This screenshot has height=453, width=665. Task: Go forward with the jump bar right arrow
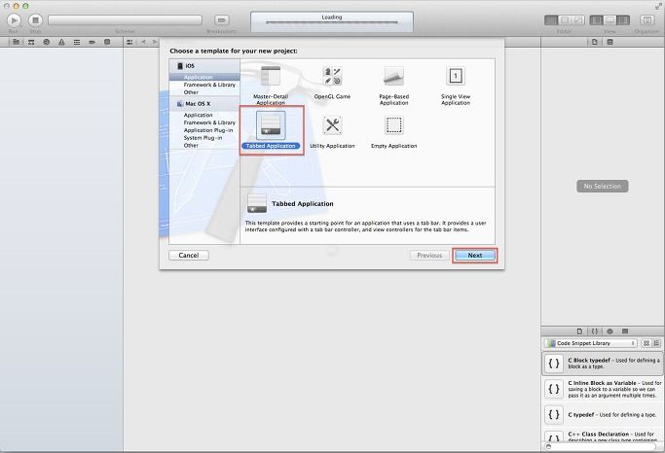click(x=155, y=42)
